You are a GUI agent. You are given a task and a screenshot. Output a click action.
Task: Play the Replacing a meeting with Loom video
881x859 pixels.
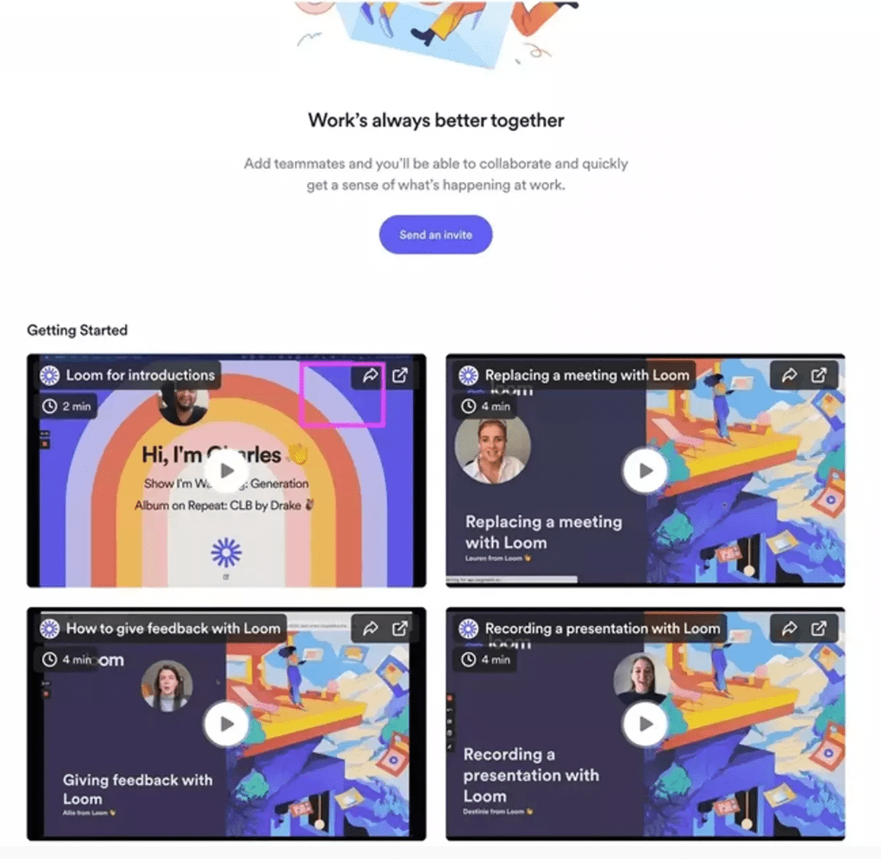pos(645,471)
